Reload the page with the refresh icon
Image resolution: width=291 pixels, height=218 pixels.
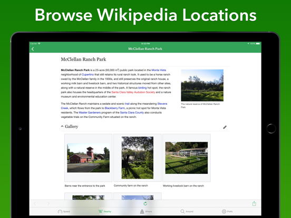(145, 204)
